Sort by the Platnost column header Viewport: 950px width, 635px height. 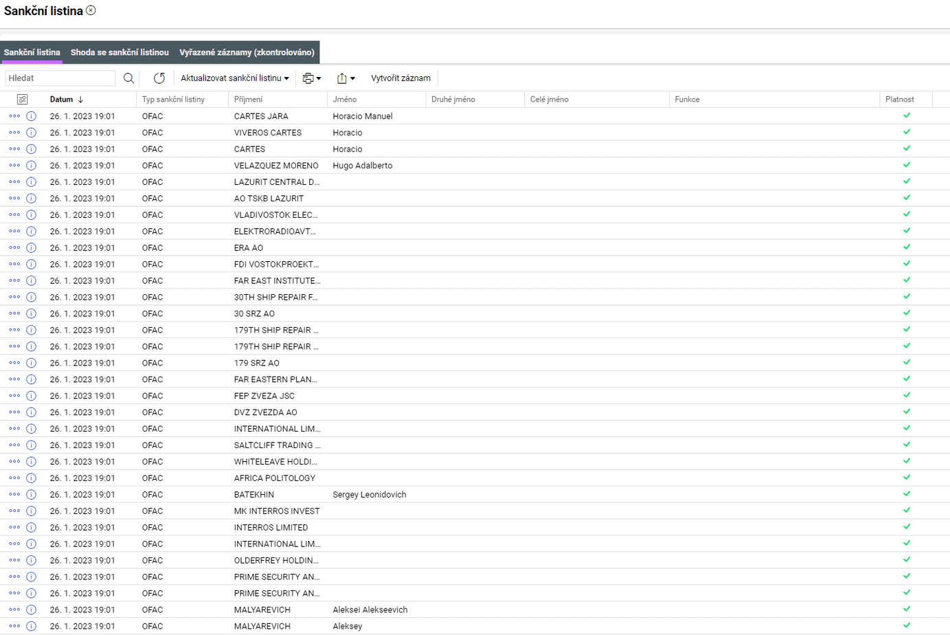[x=900, y=100]
